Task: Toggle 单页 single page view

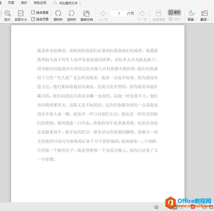Action: tap(175, 13)
